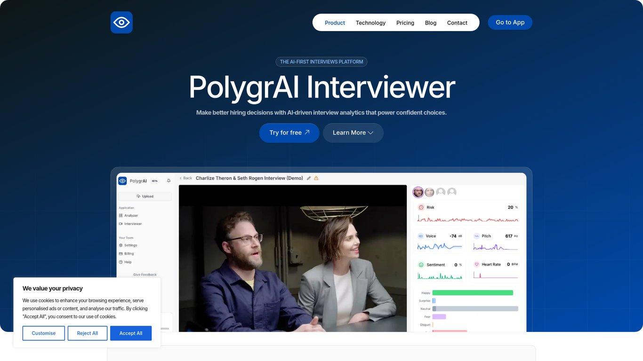Select the first participant avatar with purple ring
The width and height of the screenshot is (643, 361).
418,192
